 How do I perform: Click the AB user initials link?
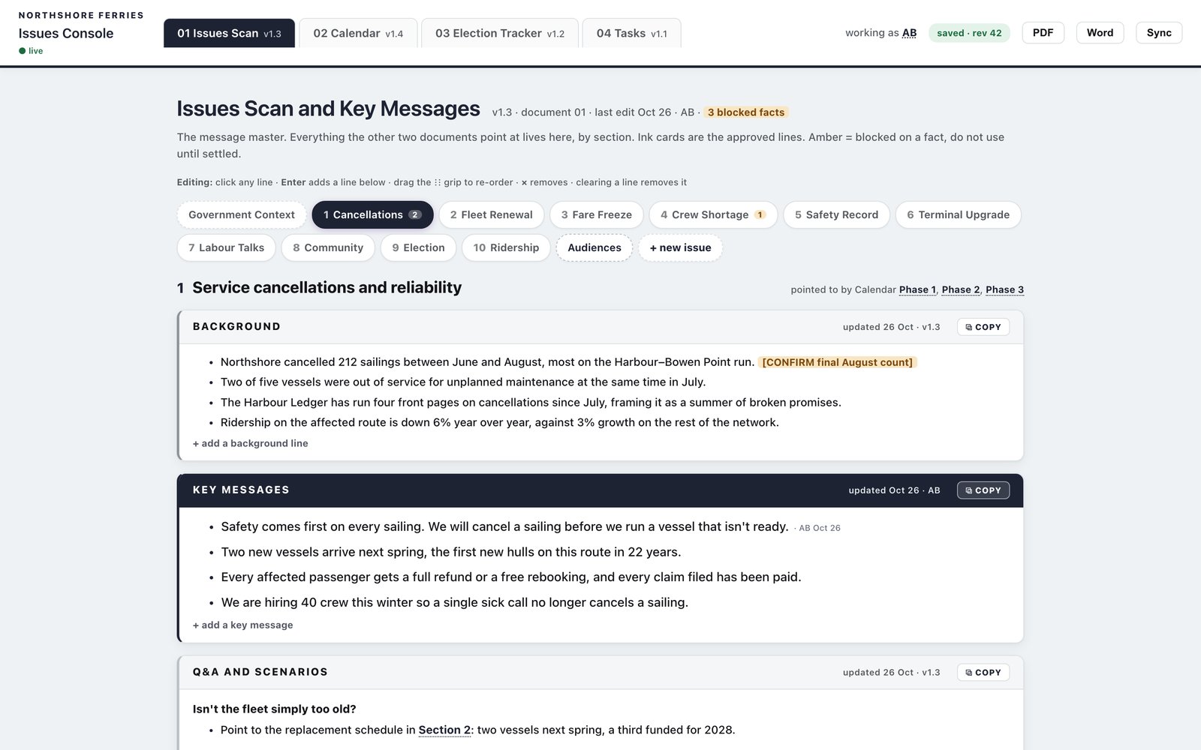909,33
